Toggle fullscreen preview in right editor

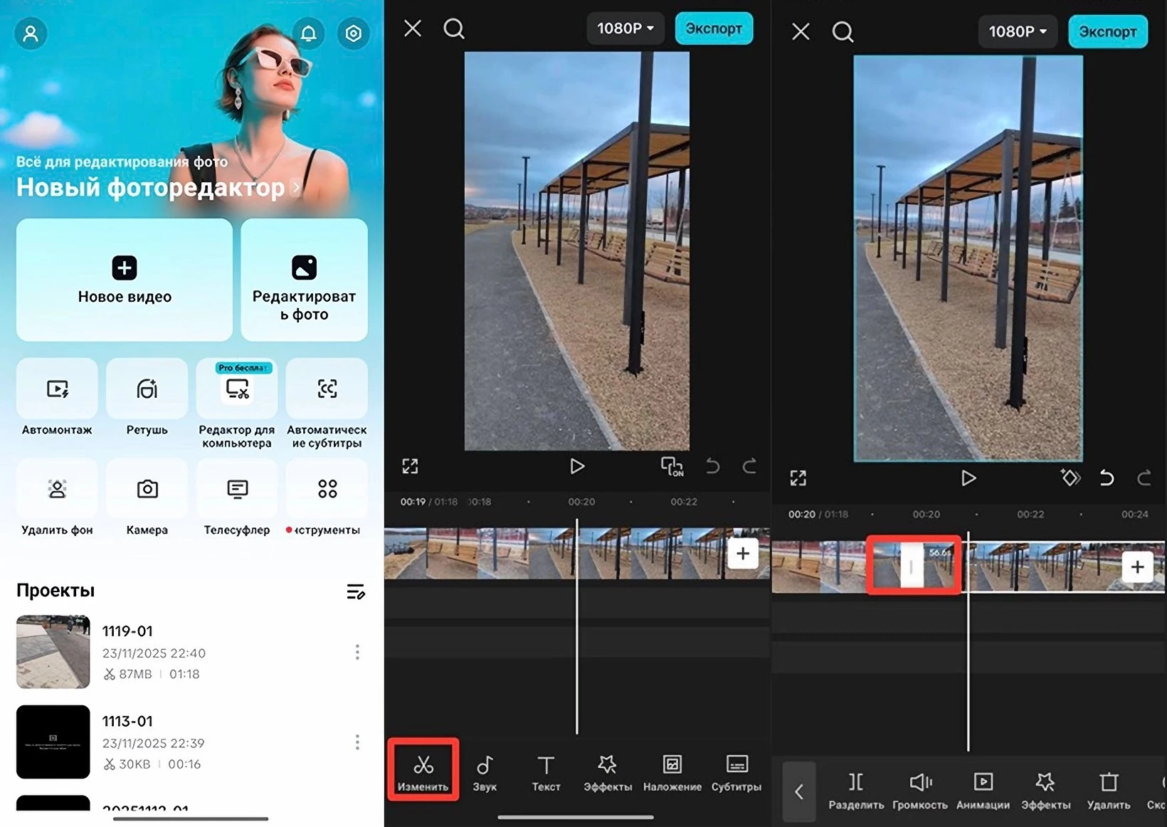pos(798,478)
